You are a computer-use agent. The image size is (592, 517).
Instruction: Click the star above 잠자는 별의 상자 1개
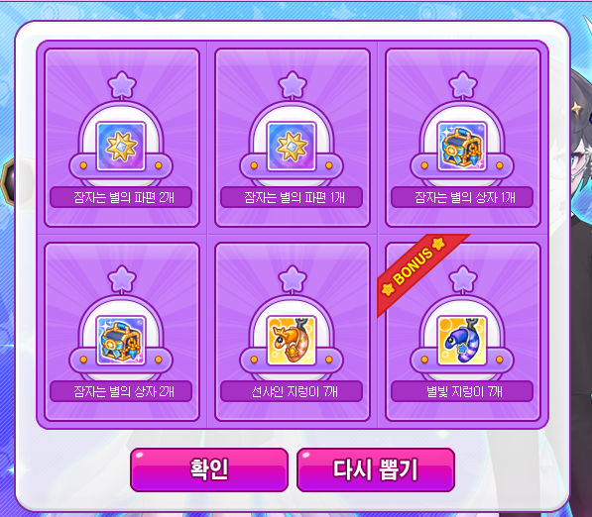click(x=463, y=85)
